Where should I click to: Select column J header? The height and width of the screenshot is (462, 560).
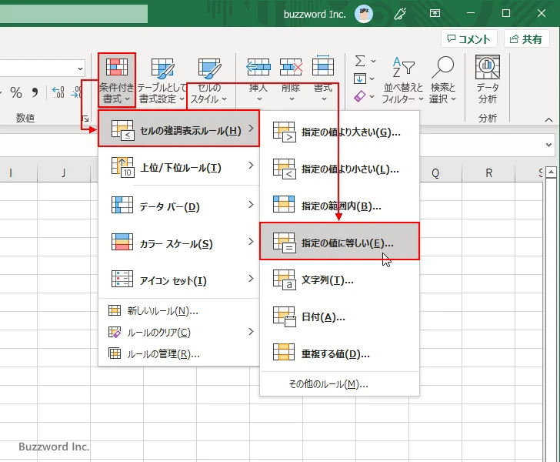tap(64, 173)
